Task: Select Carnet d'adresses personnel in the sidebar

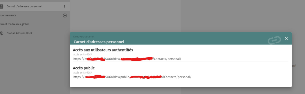Action: (35, 6)
